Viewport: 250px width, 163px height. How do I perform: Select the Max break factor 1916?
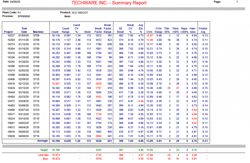[99, 159]
